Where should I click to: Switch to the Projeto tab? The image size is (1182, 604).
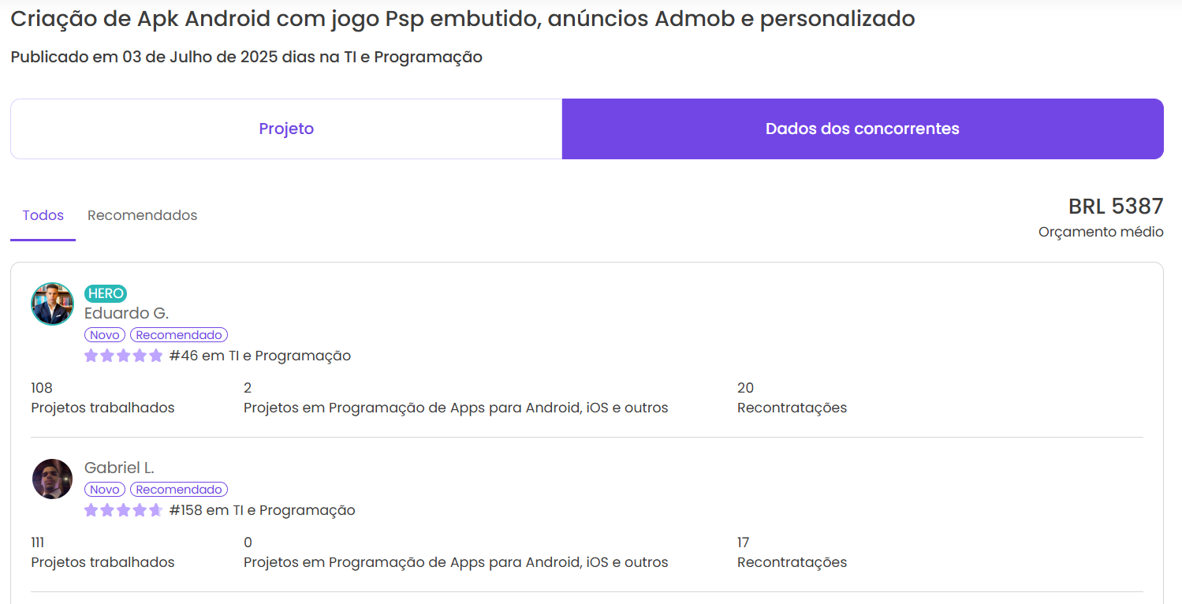click(286, 129)
